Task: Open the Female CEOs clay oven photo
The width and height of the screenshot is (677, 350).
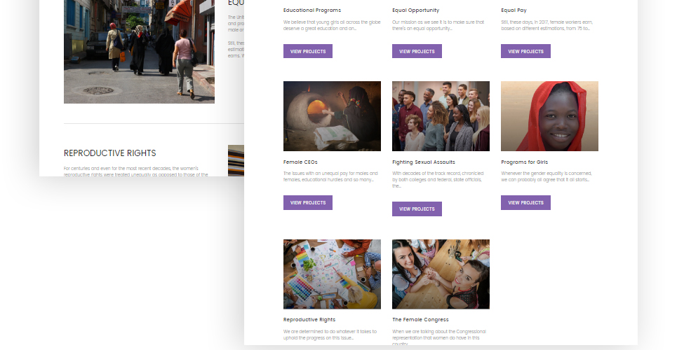Action: click(x=332, y=116)
